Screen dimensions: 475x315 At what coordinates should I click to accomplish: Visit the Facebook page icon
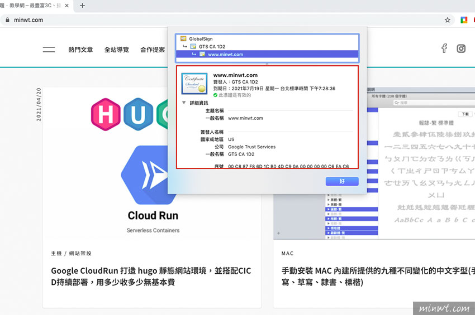click(444, 49)
